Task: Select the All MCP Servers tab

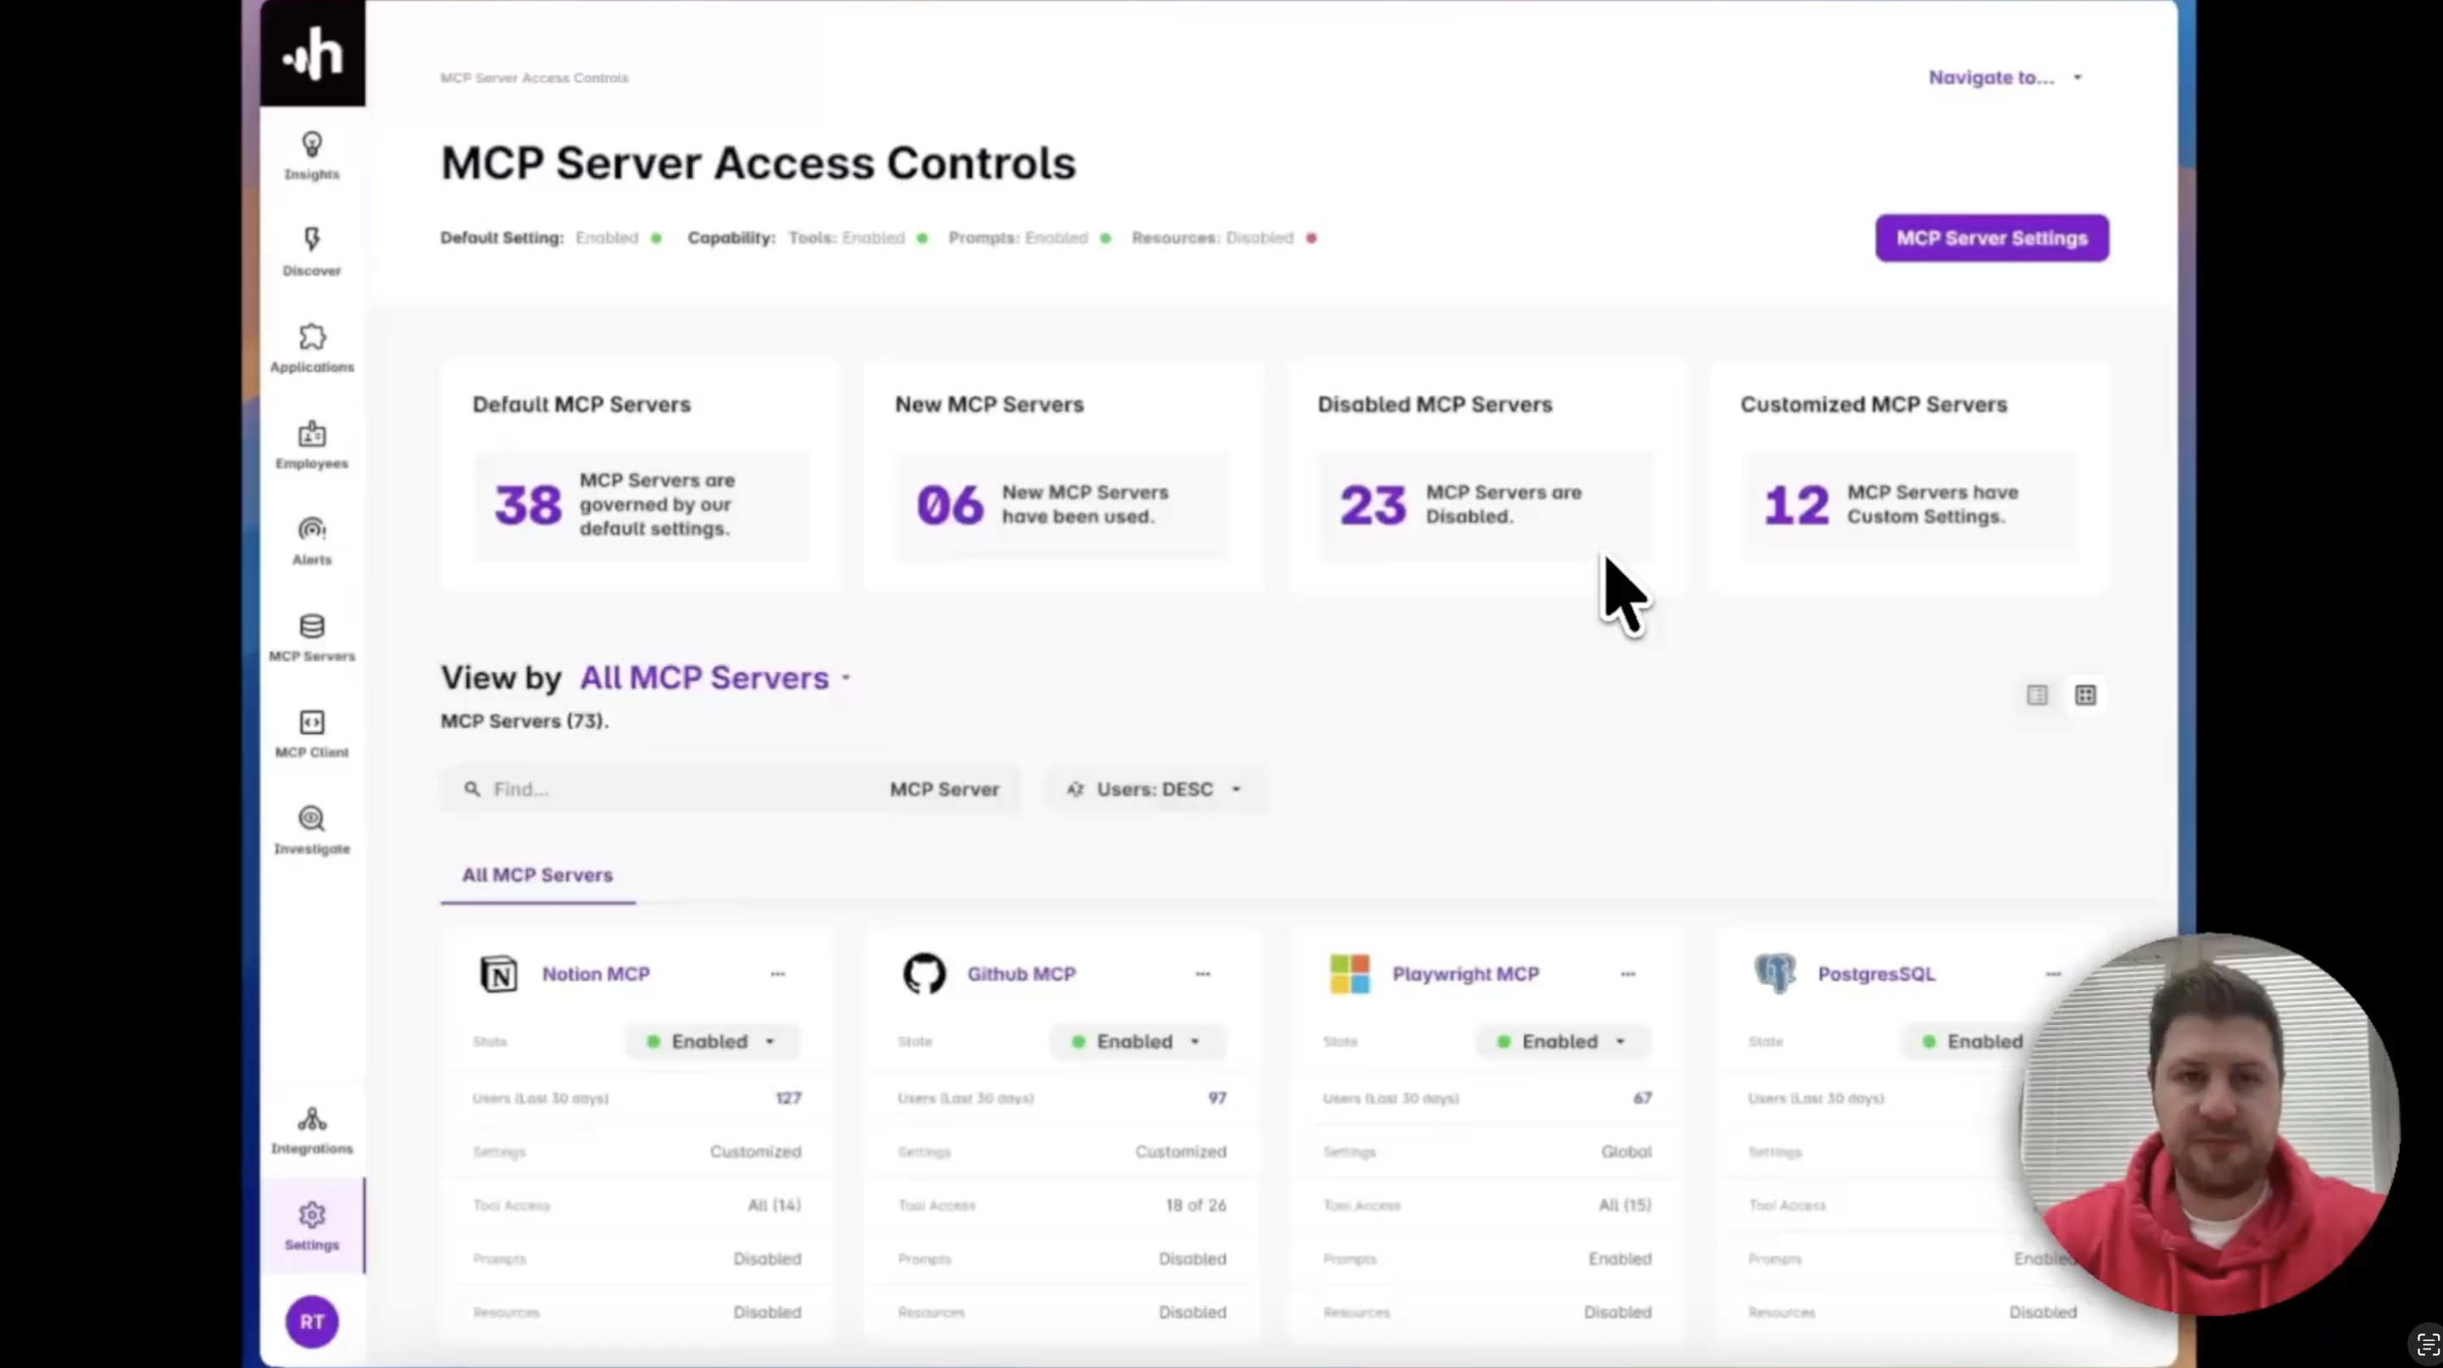Action: click(x=537, y=875)
